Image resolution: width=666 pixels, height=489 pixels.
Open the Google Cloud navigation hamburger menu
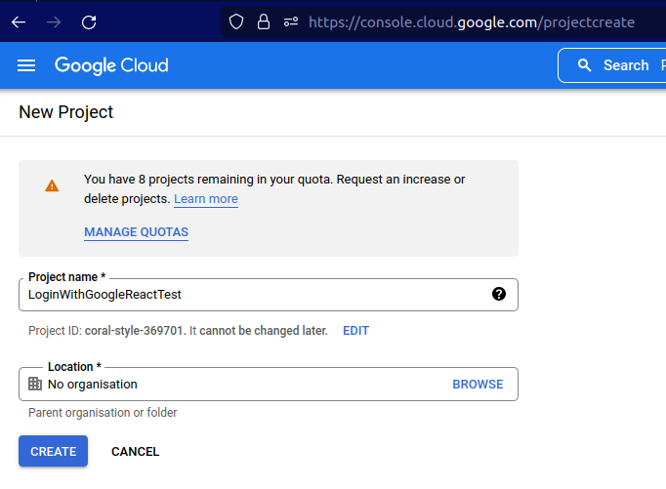[26, 65]
